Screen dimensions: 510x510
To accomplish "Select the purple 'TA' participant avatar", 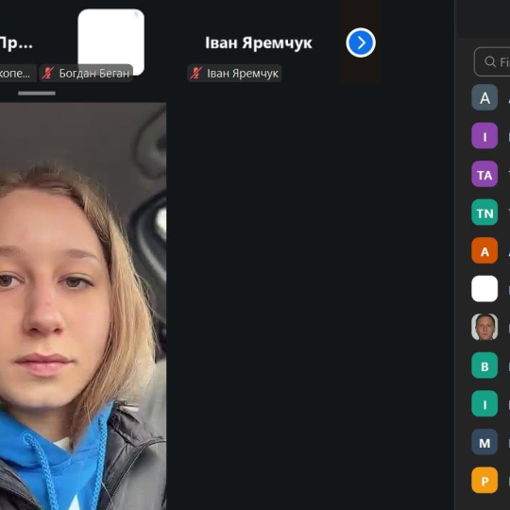I will pyautogui.click(x=484, y=174).
